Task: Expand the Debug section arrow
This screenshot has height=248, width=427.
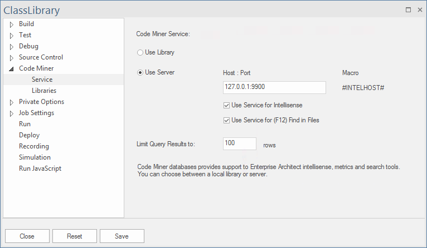Action: 11,47
